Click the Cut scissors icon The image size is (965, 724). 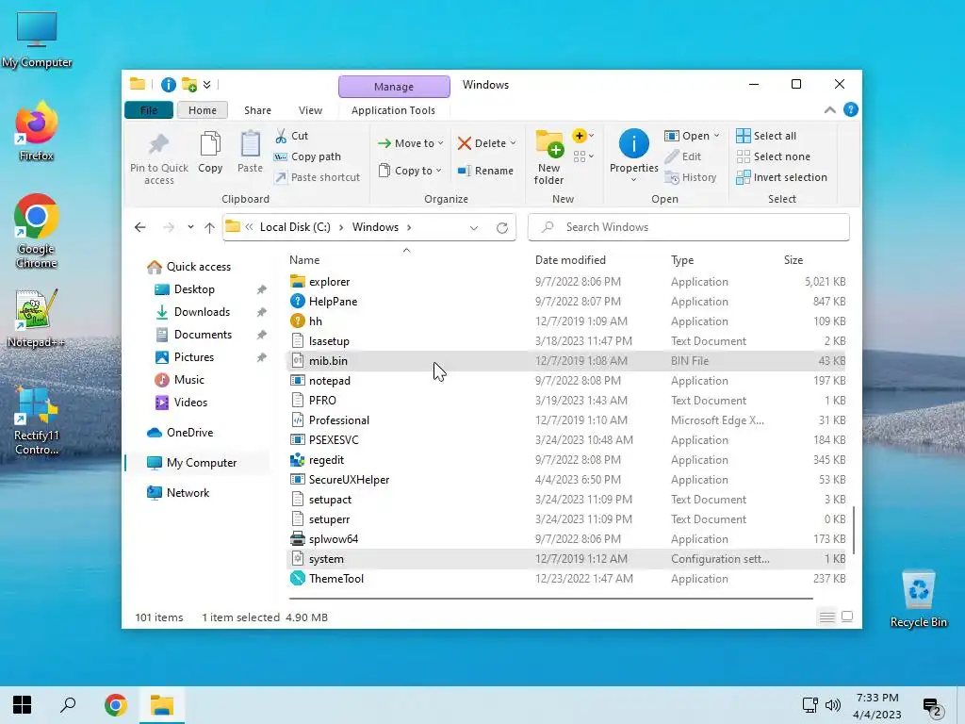coord(281,136)
